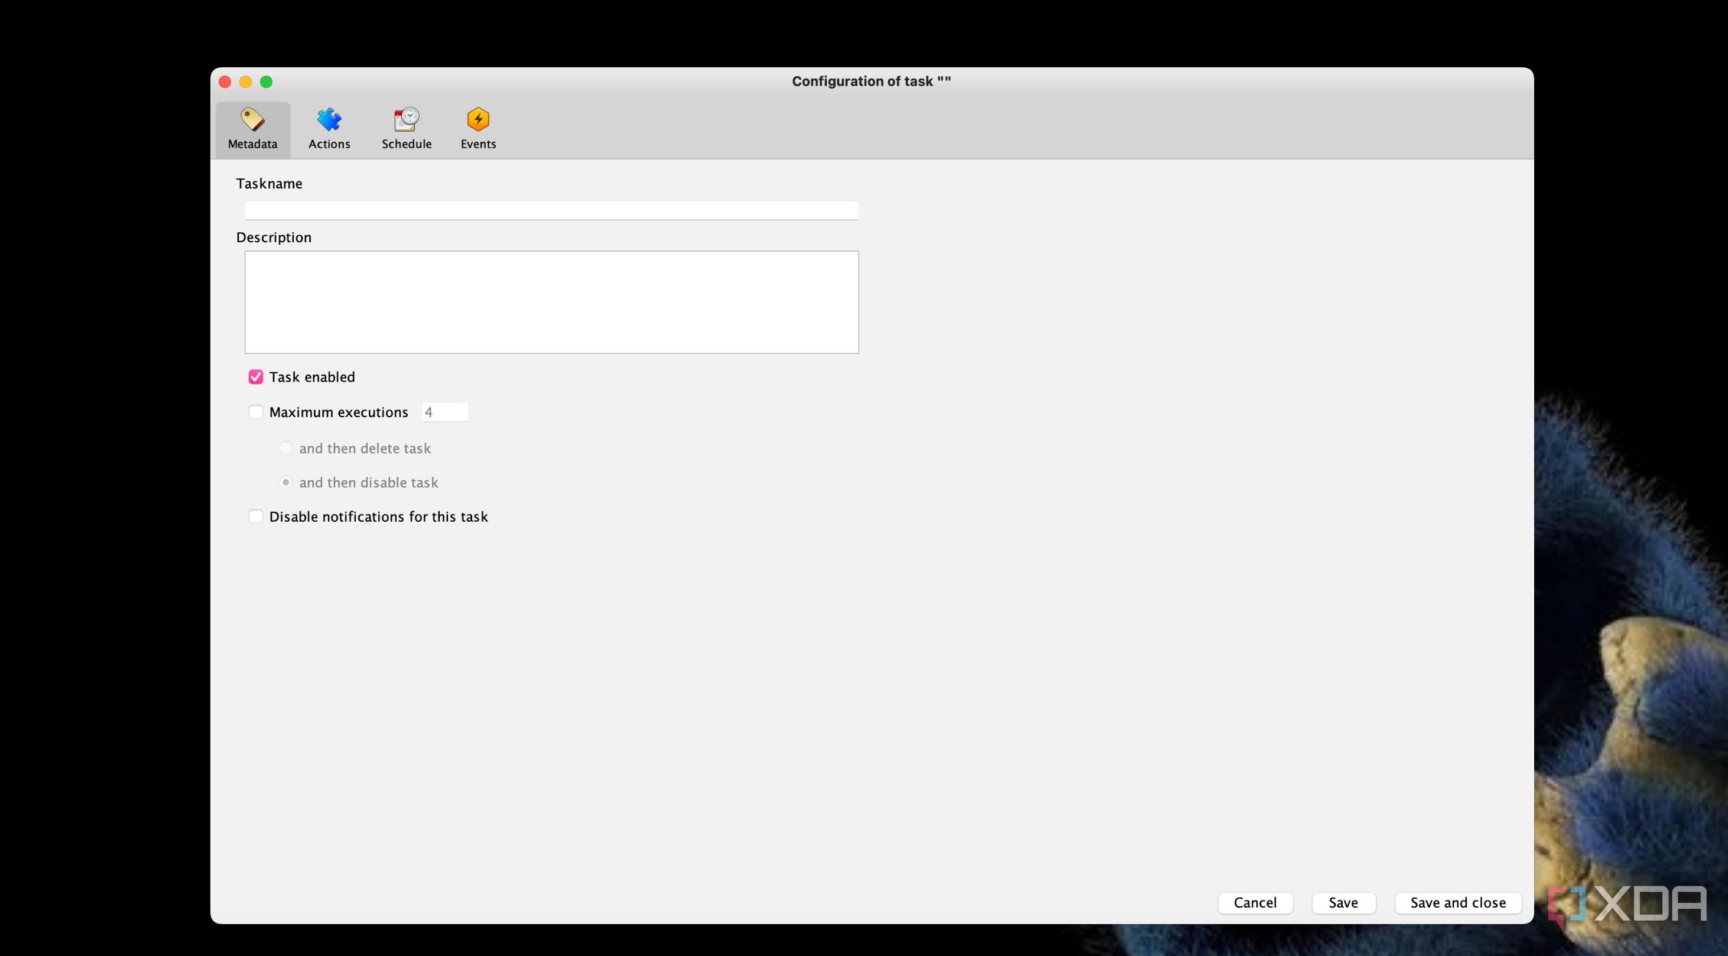Open the Events lightning bolt tab
Screen dimensions: 1728x956
coord(478,129)
